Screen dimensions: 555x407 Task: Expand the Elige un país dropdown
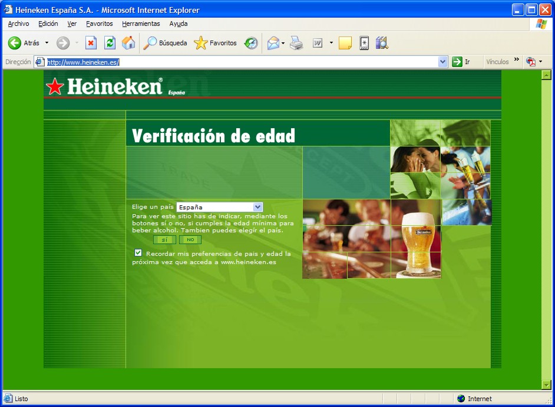(x=257, y=207)
